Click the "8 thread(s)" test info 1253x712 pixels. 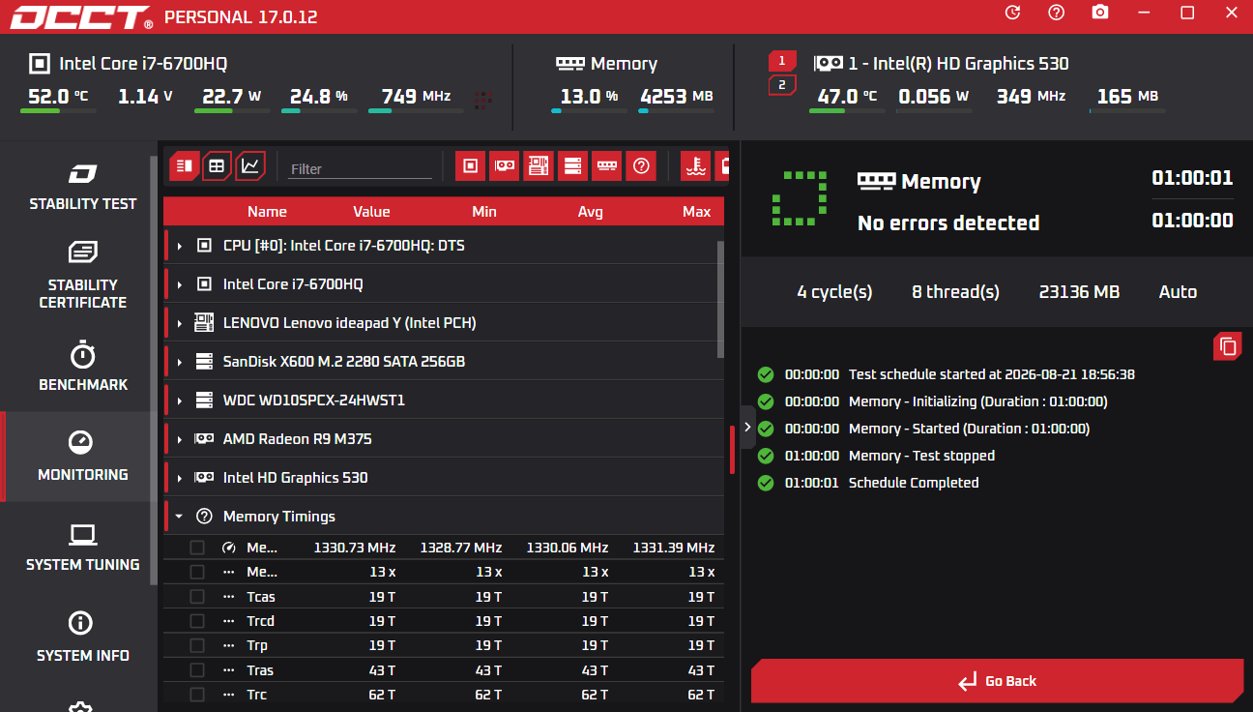[x=955, y=292]
